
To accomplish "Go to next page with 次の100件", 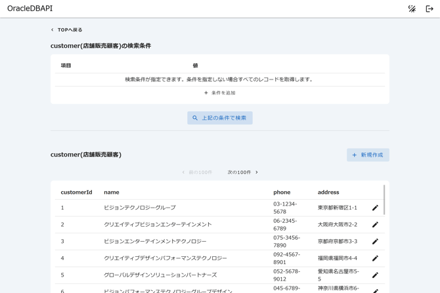I will 242,172.
